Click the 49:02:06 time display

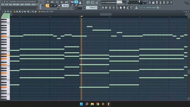92,3
